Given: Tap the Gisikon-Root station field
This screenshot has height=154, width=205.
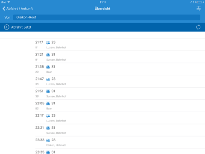Looking at the screenshot, I should point(106,17).
